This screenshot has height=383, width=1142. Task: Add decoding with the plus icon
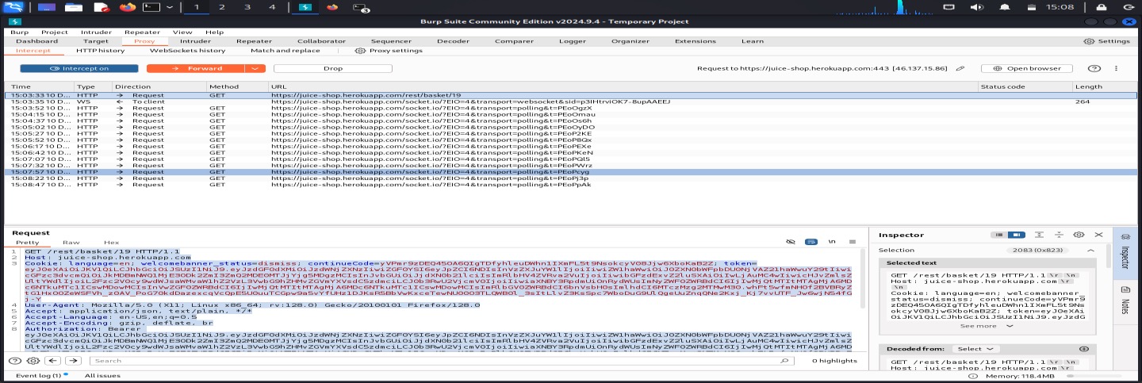(1084, 349)
